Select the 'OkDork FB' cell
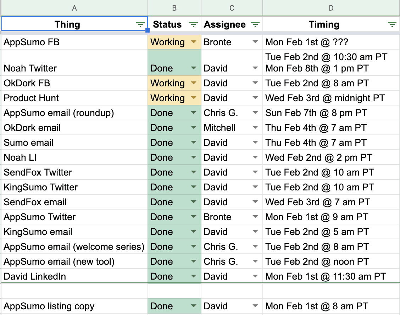Viewport: 400px width, 315px height. click(x=74, y=83)
